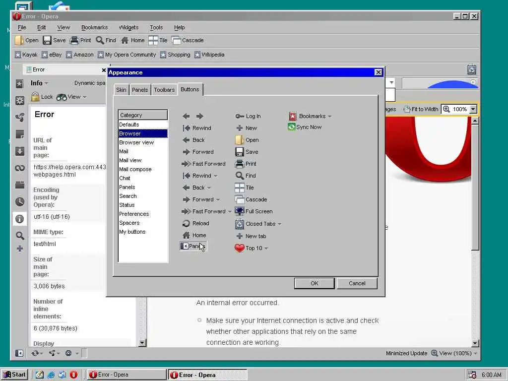Viewport: 508px width, 381px height.
Task: Switch to the Skin tab
Action: point(121,90)
